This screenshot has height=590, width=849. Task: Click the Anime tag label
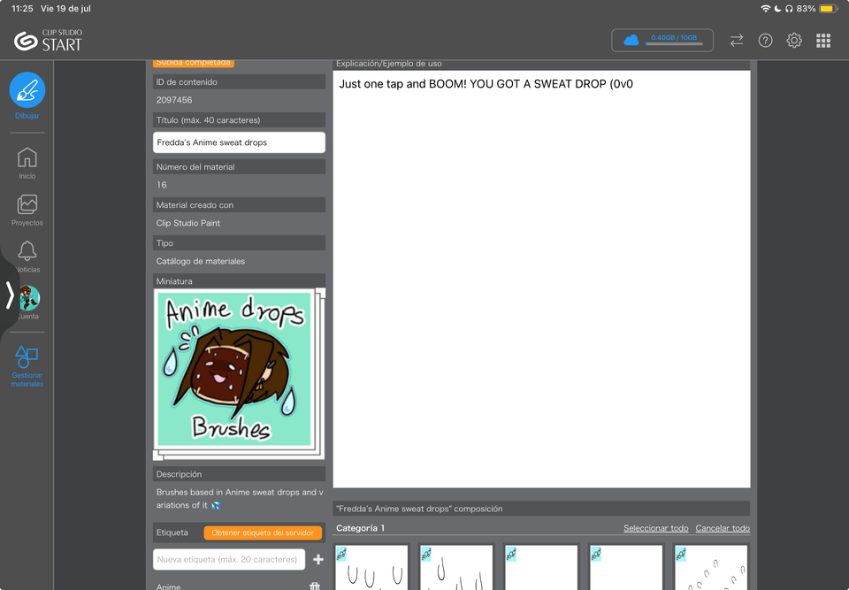point(168,586)
